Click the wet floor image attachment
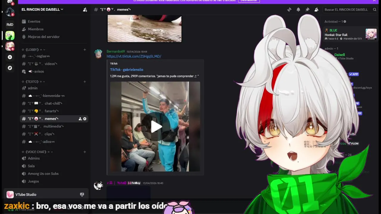 pos(144,29)
